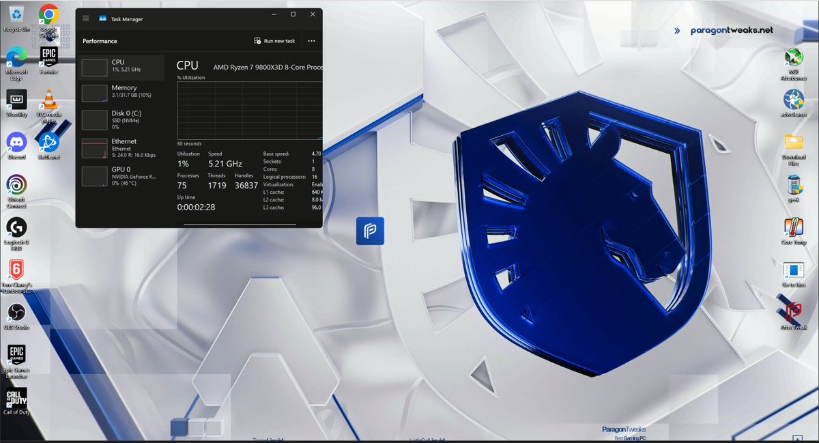Image resolution: width=819 pixels, height=443 pixels.
Task: Open Task Manager hamburger navigation menu
Action: (86, 18)
